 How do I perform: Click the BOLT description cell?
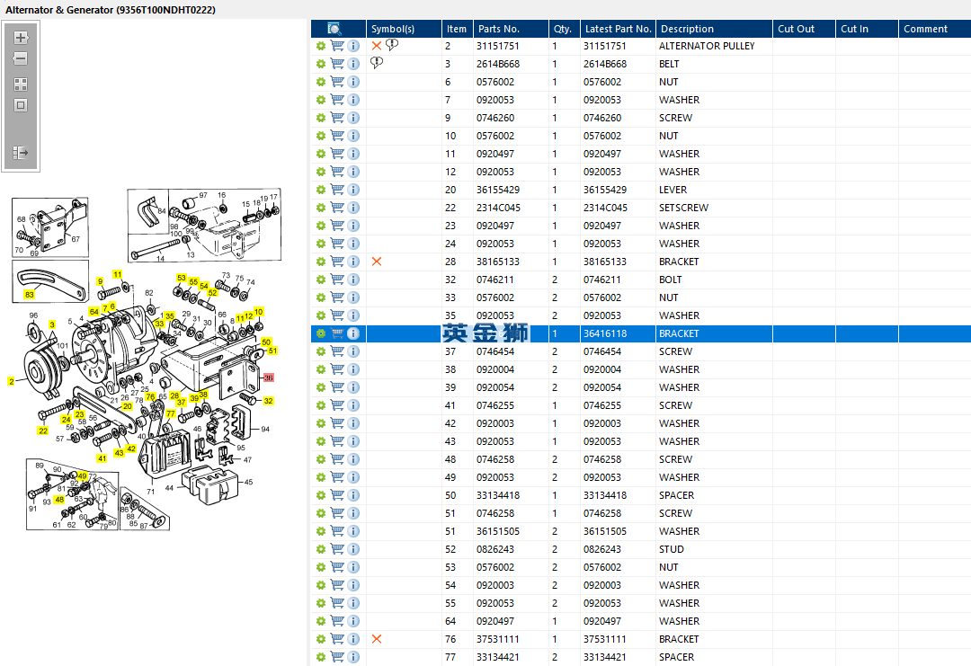(670, 280)
